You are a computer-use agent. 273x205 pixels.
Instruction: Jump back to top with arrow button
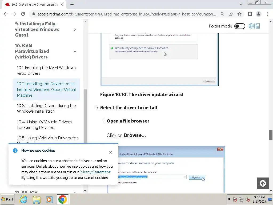[x=263, y=183]
